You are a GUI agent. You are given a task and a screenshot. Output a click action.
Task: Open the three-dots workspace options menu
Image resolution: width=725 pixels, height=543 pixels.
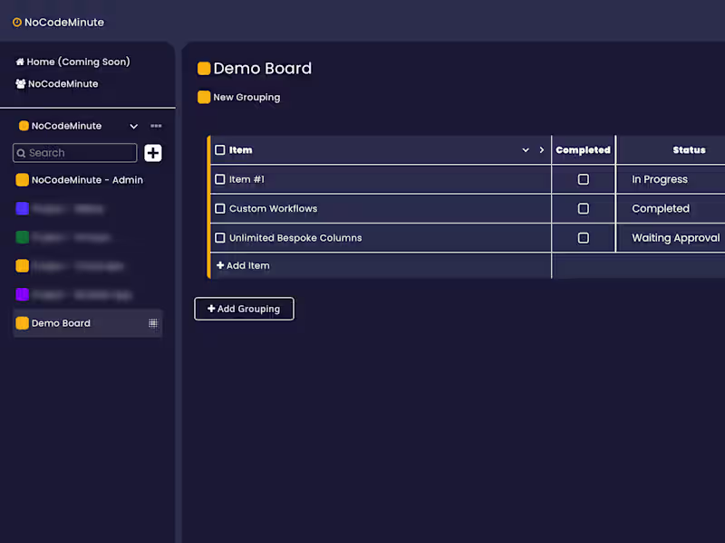click(156, 126)
